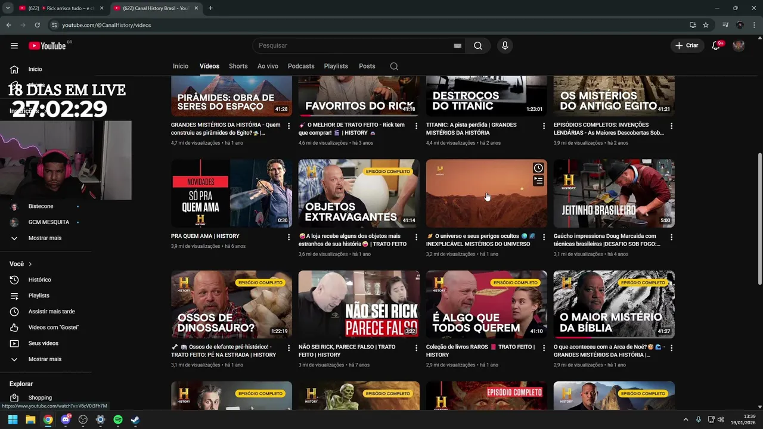
Task: Open options for A loja recebe objetos video
Action: 416,237
